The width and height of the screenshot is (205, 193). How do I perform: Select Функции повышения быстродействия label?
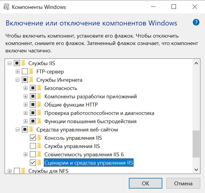[90, 121]
